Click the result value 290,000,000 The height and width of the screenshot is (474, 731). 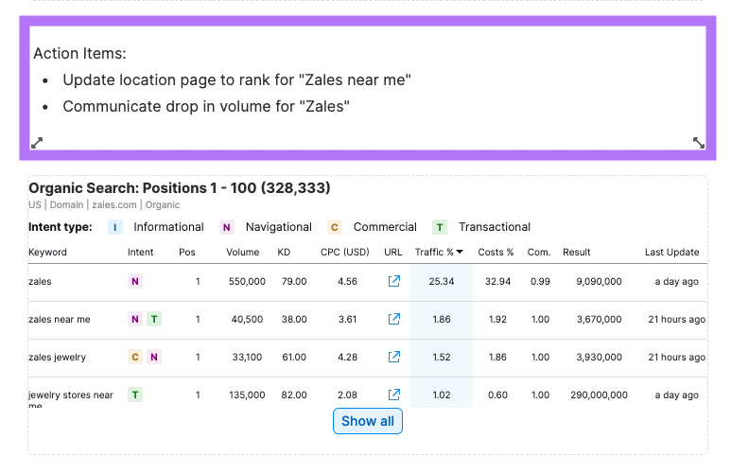coord(599,395)
